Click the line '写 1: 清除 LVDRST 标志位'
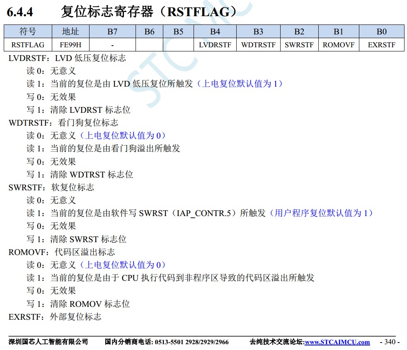Screen dimensions: 407x350 (78, 109)
